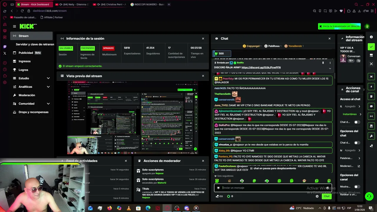Switch to the Christina Perri browser tab
Viewport: 377px width, 212px height.
[x=110, y=4]
